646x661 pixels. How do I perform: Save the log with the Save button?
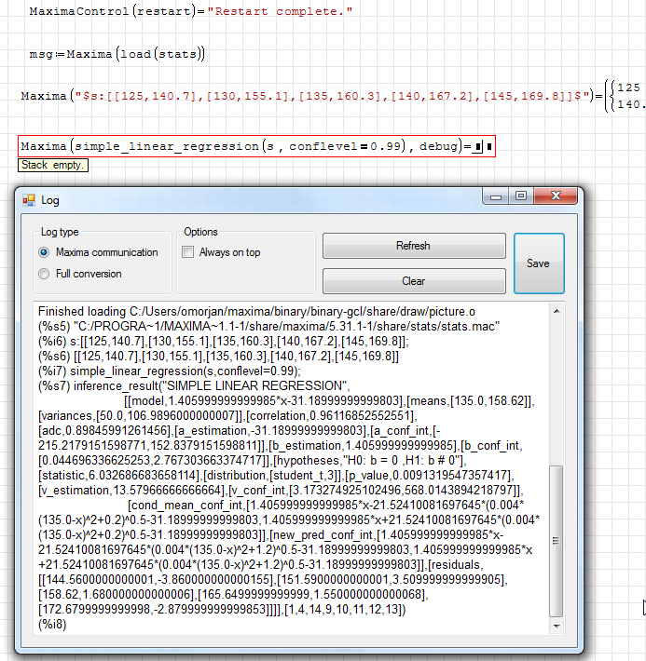pos(538,263)
